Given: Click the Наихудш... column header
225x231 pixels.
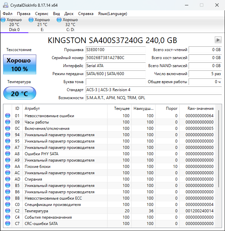Looking at the screenshot, I should [143, 108].
